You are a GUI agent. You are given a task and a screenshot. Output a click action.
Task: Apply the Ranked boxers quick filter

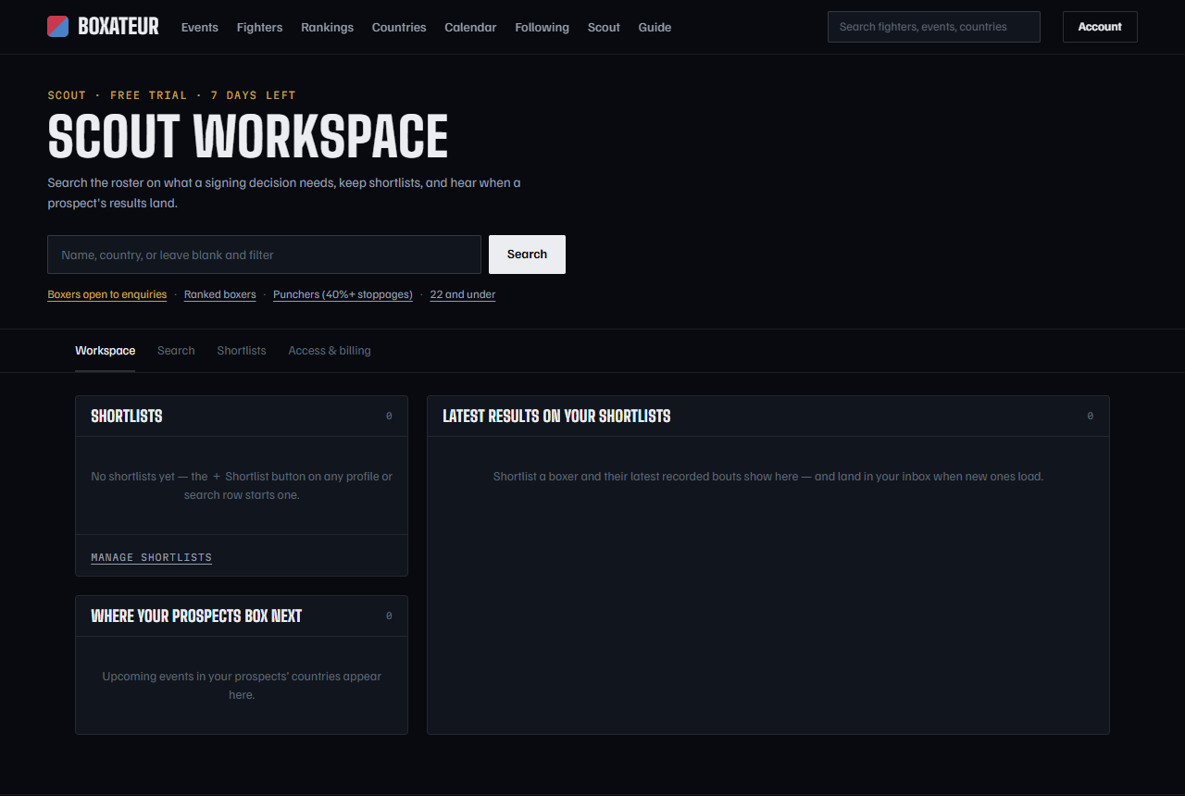tap(220, 294)
